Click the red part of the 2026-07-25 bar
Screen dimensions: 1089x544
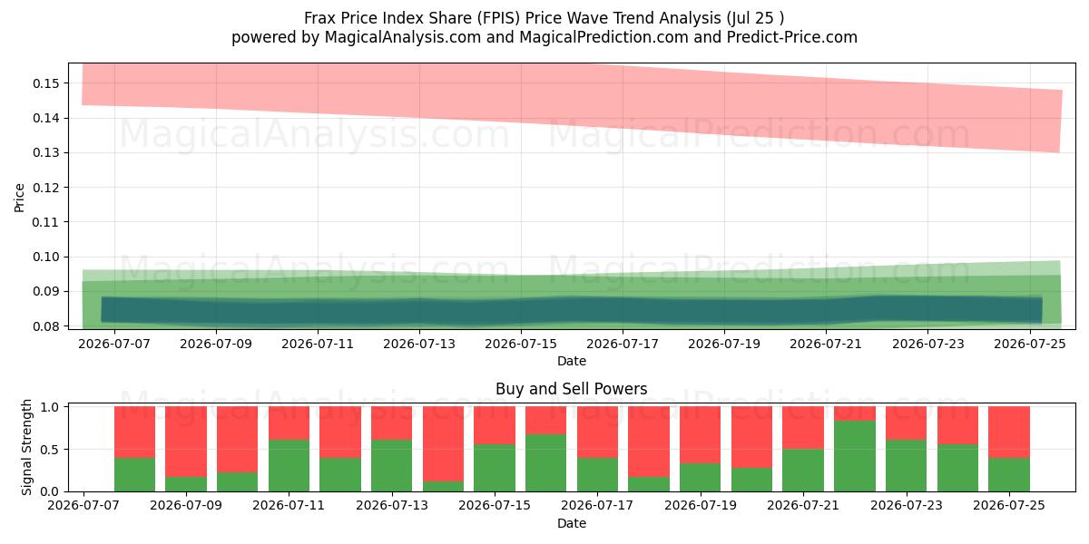1008,432
